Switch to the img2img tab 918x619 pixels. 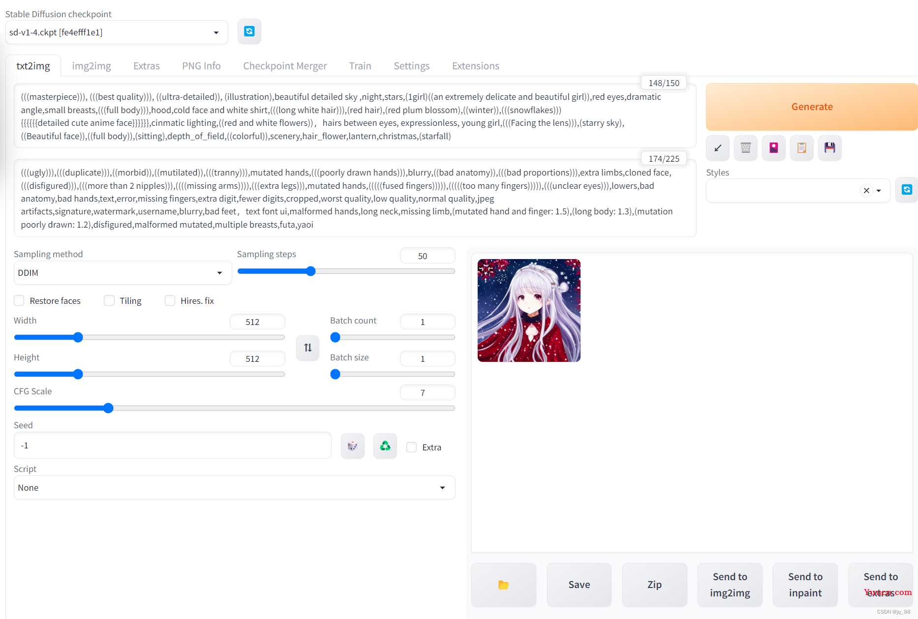[92, 66]
